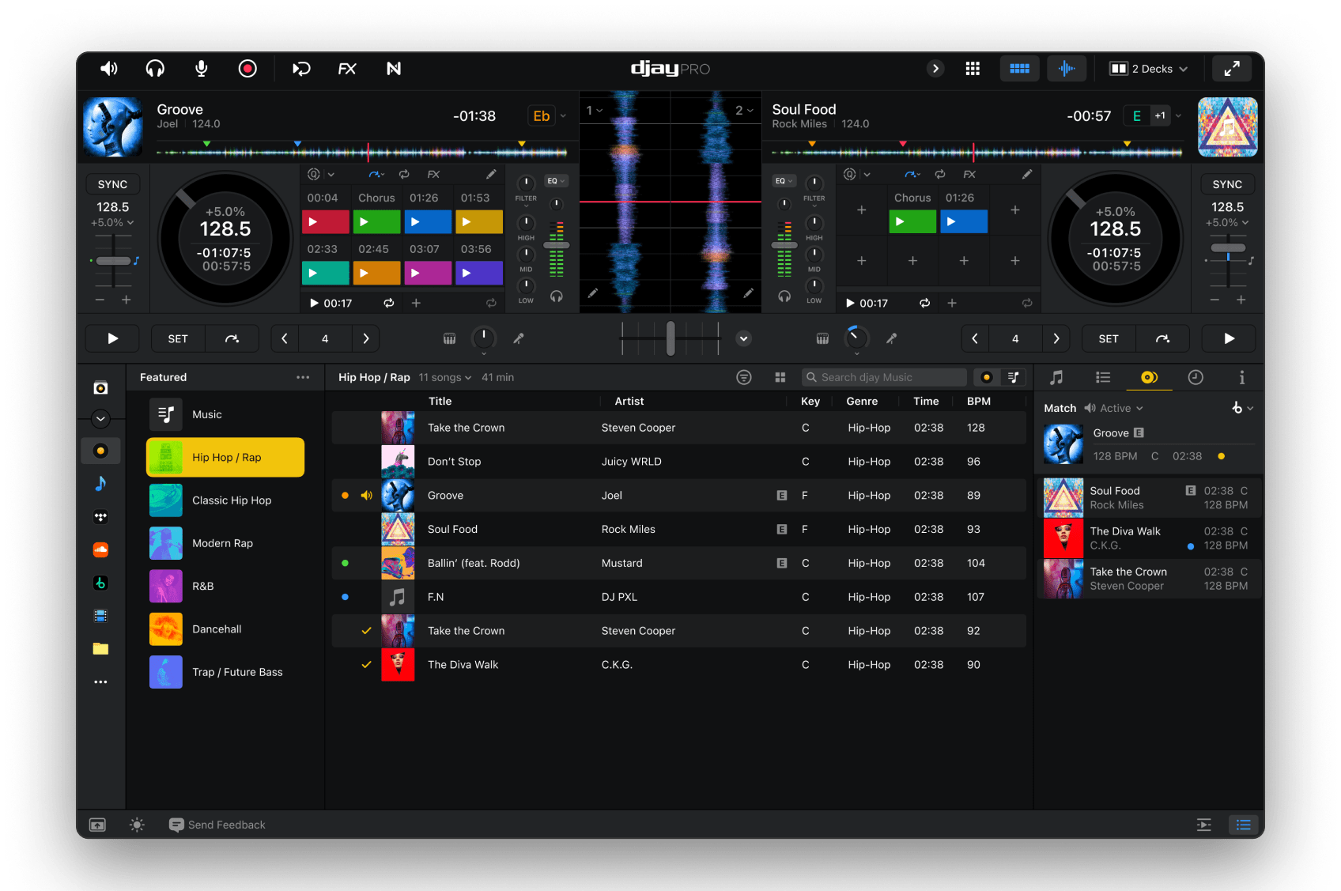
Task: Open the 11 songs sort dropdown
Action: 445,377
